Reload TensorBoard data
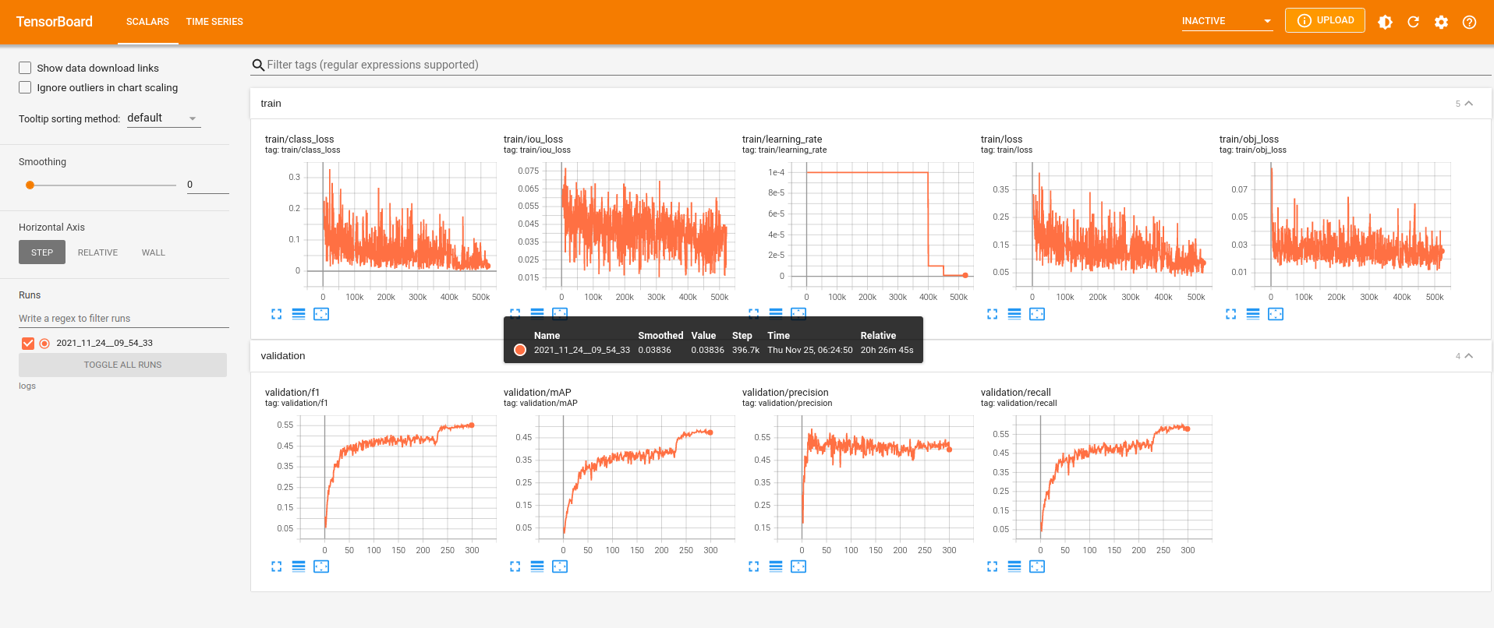This screenshot has height=628, width=1494. click(1413, 22)
